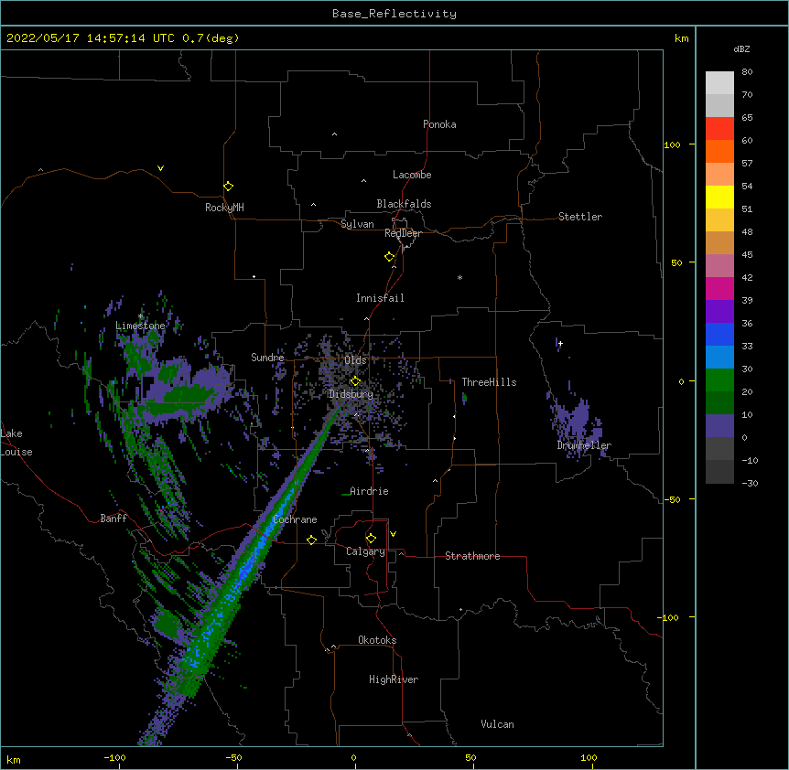789x770 pixels.
Task: Click the Base_Reflectivity title
Action: click(x=394, y=14)
